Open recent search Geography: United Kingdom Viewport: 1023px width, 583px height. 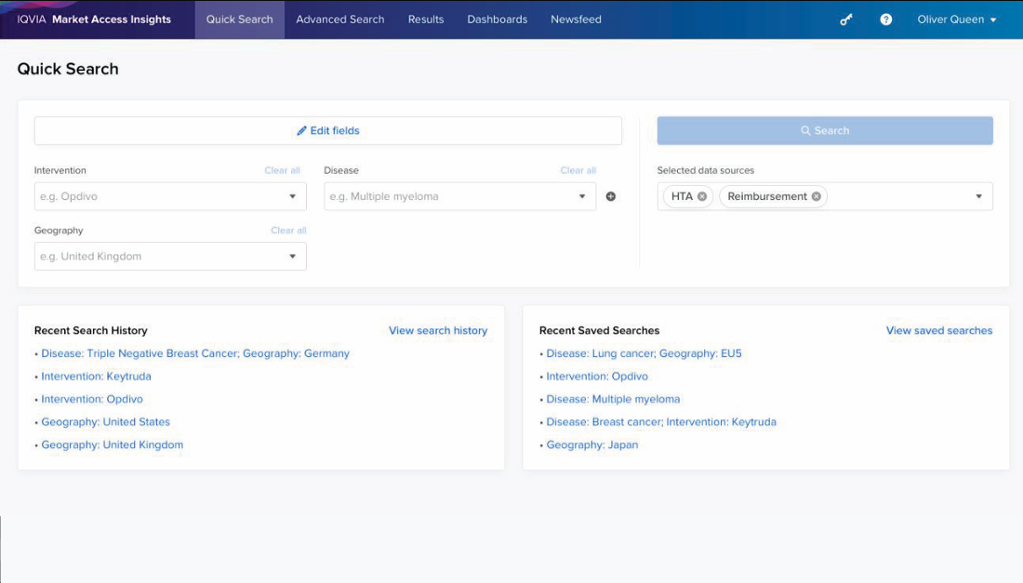(x=113, y=444)
